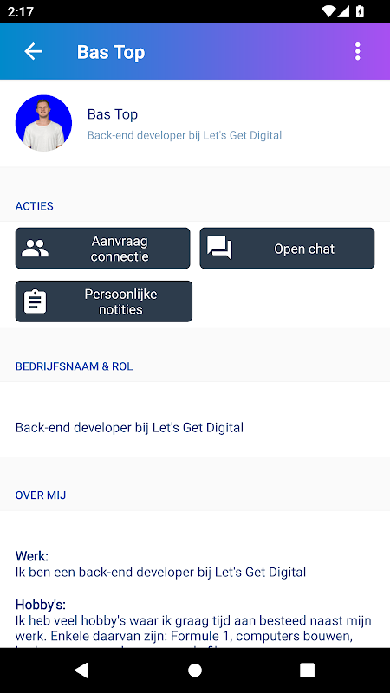The height and width of the screenshot is (693, 390).
Task: Select the BEDRIJFSNAAM & ROL header
Action: [74, 366]
